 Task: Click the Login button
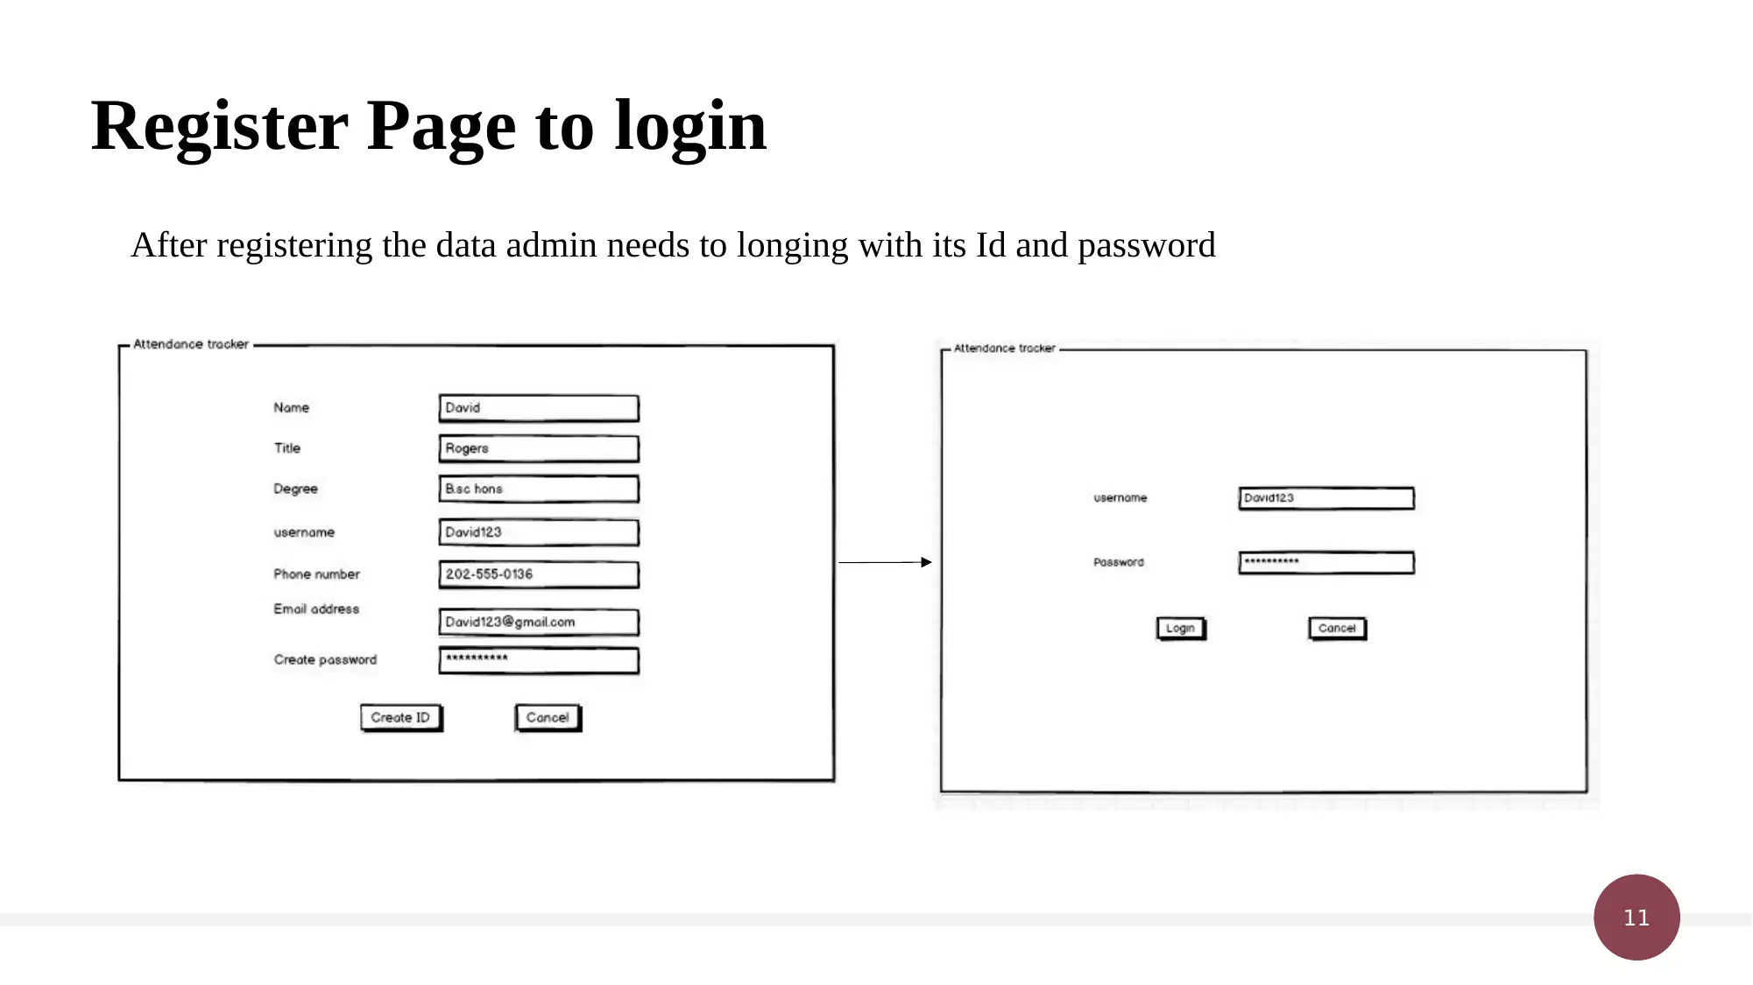(1178, 627)
